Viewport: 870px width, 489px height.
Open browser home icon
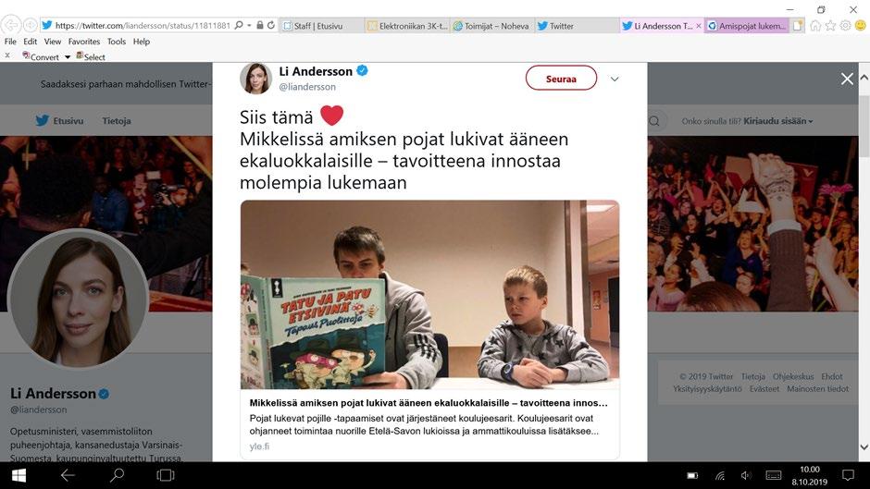[x=815, y=26]
